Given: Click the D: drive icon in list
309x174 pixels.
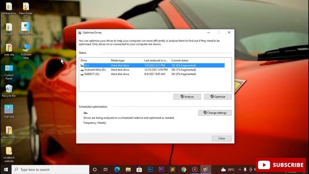Looking at the screenshot, I should pyautogui.click(x=82, y=70).
